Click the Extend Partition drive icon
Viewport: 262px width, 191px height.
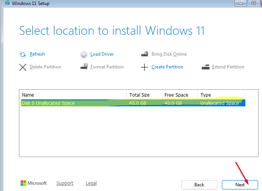pyautogui.click(x=206, y=67)
